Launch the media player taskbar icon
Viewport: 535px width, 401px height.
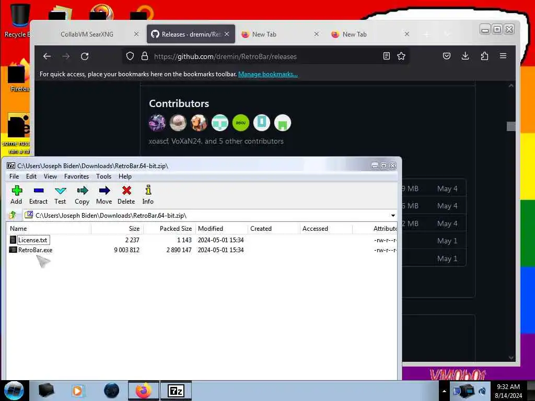78,391
